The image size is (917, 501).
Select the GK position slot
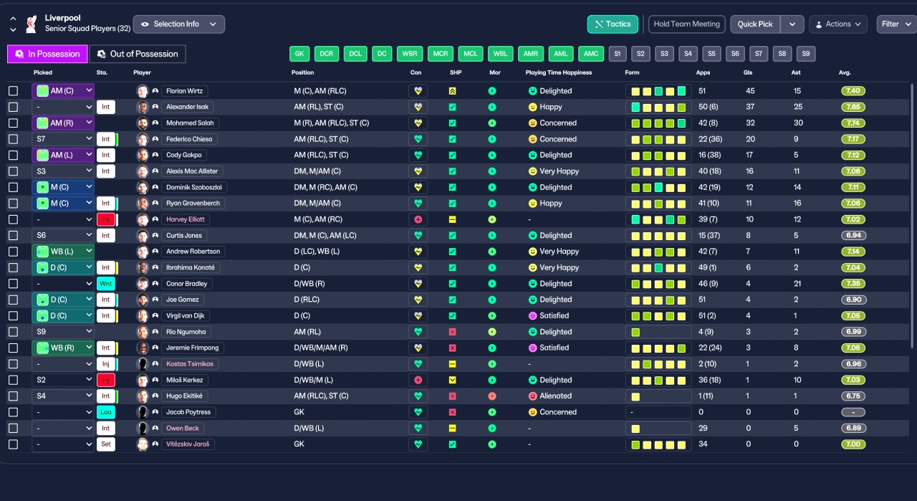coord(299,54)
